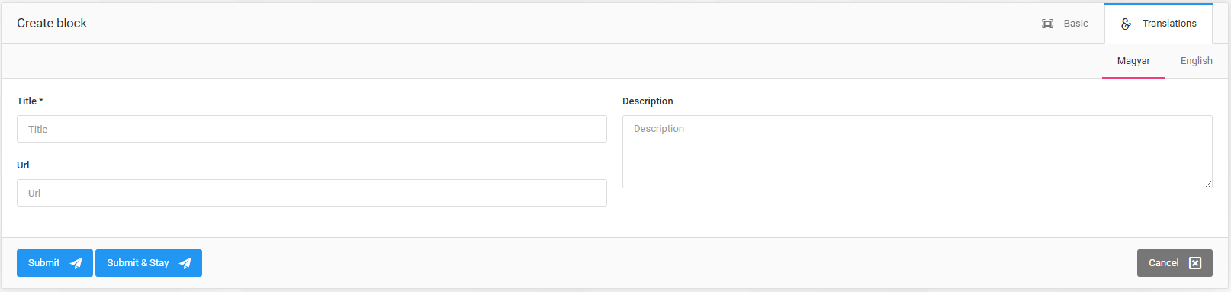Focus the Title input field
The height and width of the screenshot is (292, 1231).
coord(312,129)
